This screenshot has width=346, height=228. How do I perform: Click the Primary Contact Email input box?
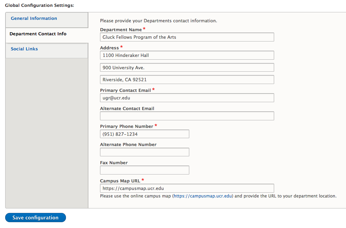(x=187, y=98)
